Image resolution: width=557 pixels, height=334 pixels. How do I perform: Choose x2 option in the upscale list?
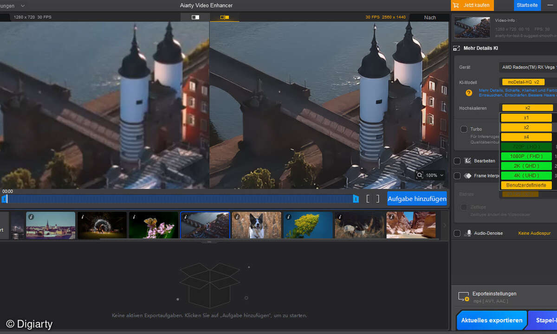[526, 128]
